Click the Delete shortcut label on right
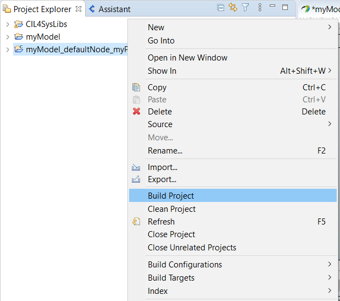The width and height of the screenshot is (340, 301). (314, 111)
